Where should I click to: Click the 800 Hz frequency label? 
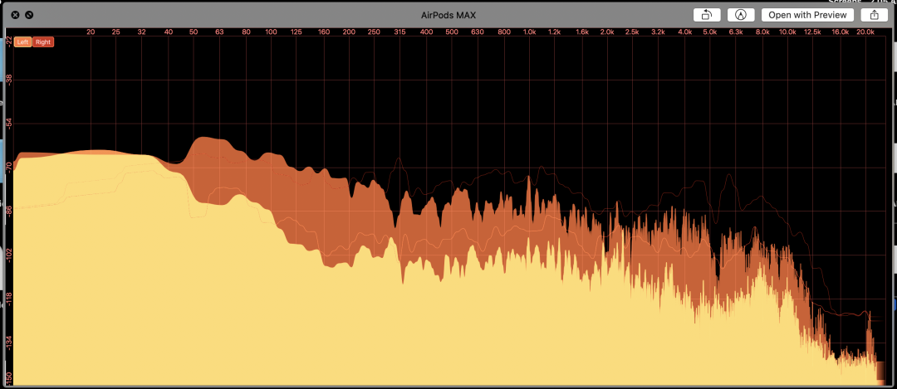pos(503,32)
